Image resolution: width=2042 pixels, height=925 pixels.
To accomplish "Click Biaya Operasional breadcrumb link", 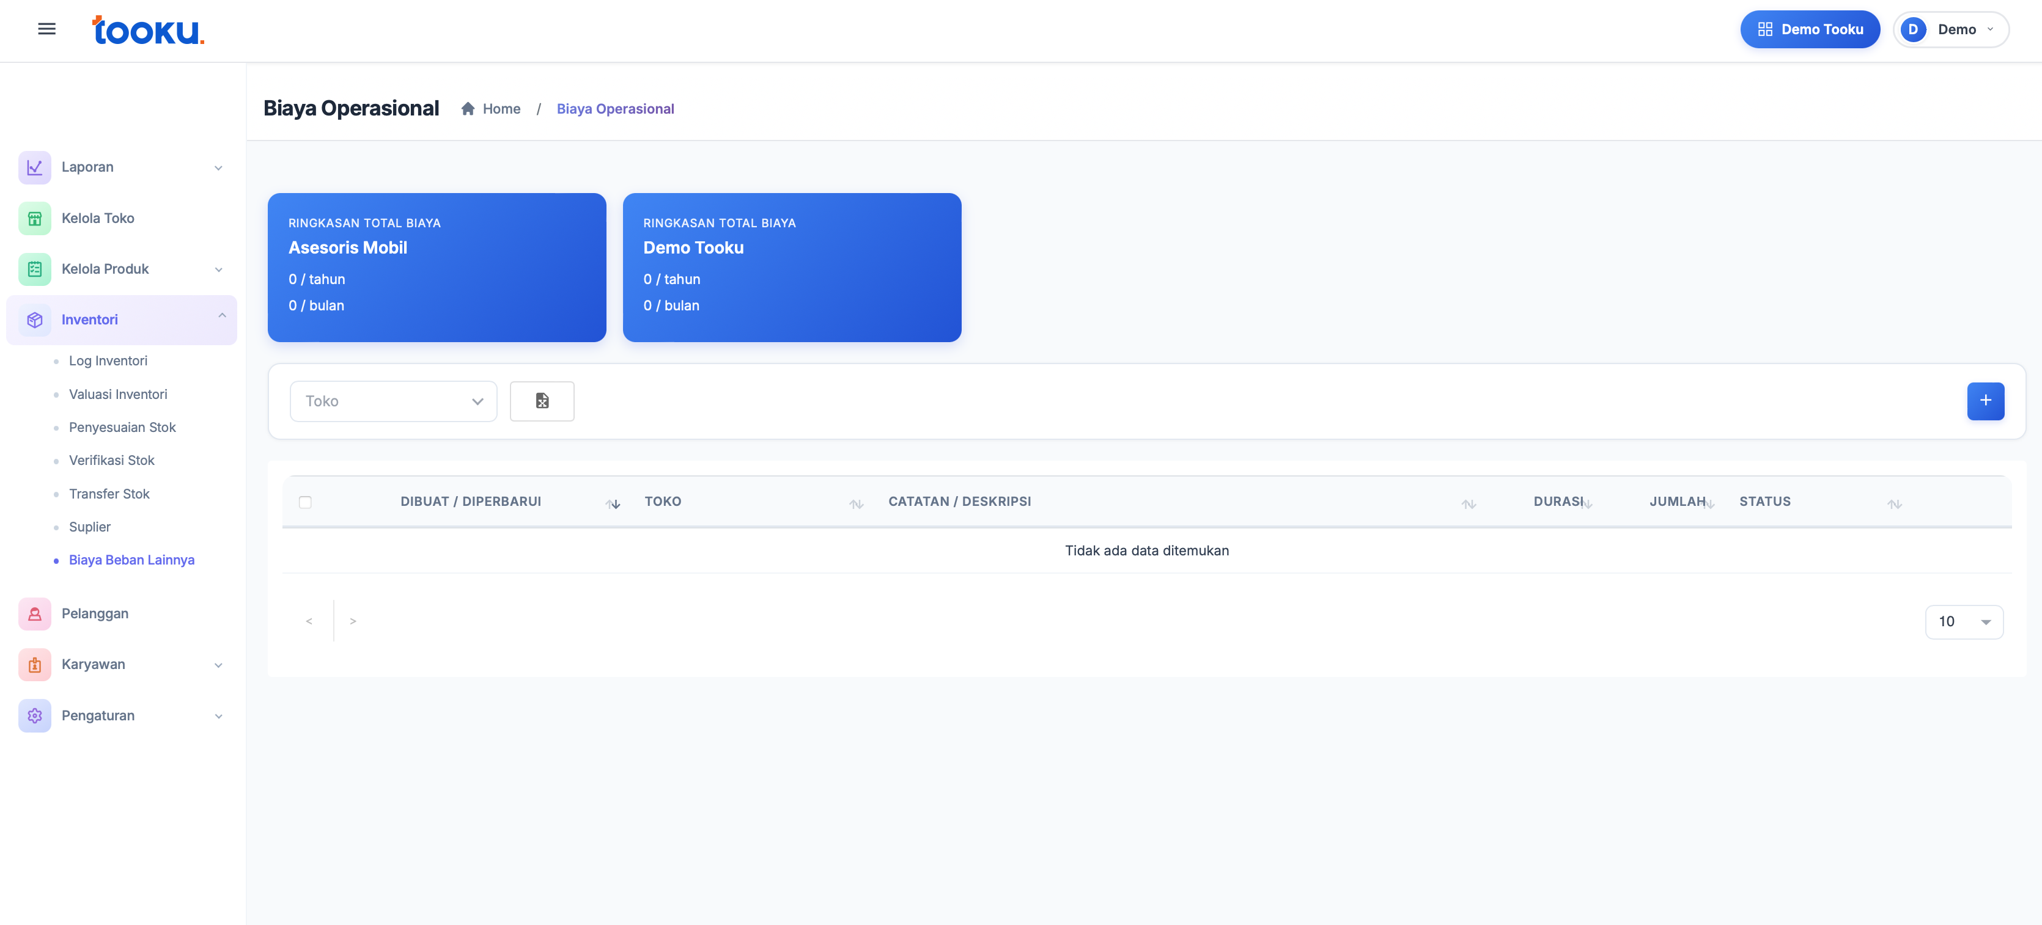I will (615, 109).
